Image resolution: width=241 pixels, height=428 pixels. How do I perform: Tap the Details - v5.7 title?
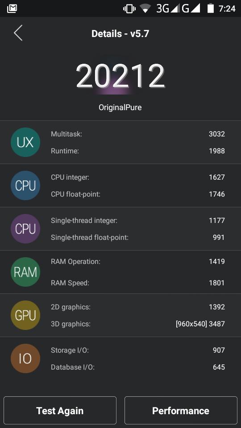tap(120, 33)
